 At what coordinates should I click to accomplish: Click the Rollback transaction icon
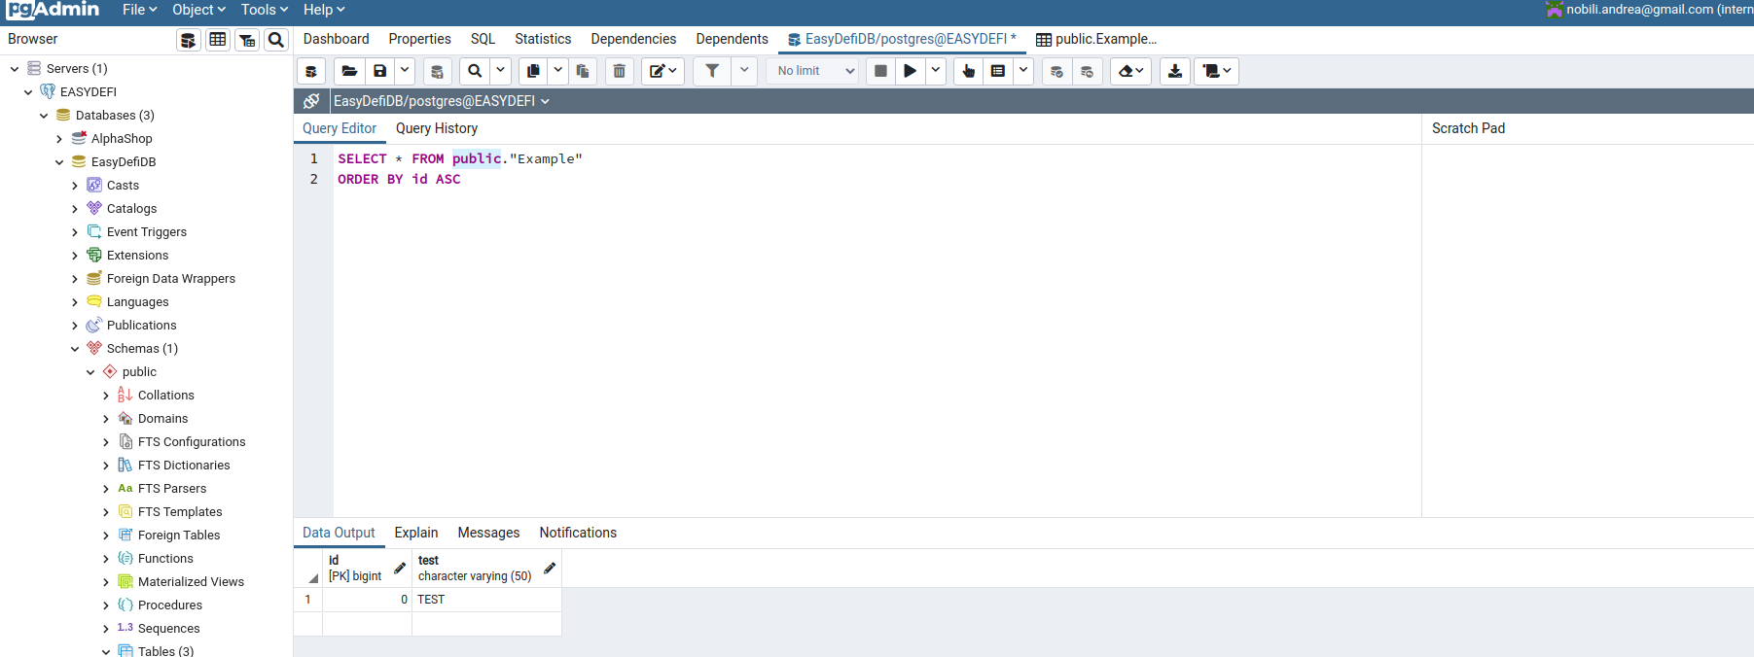coord(1087,71)
